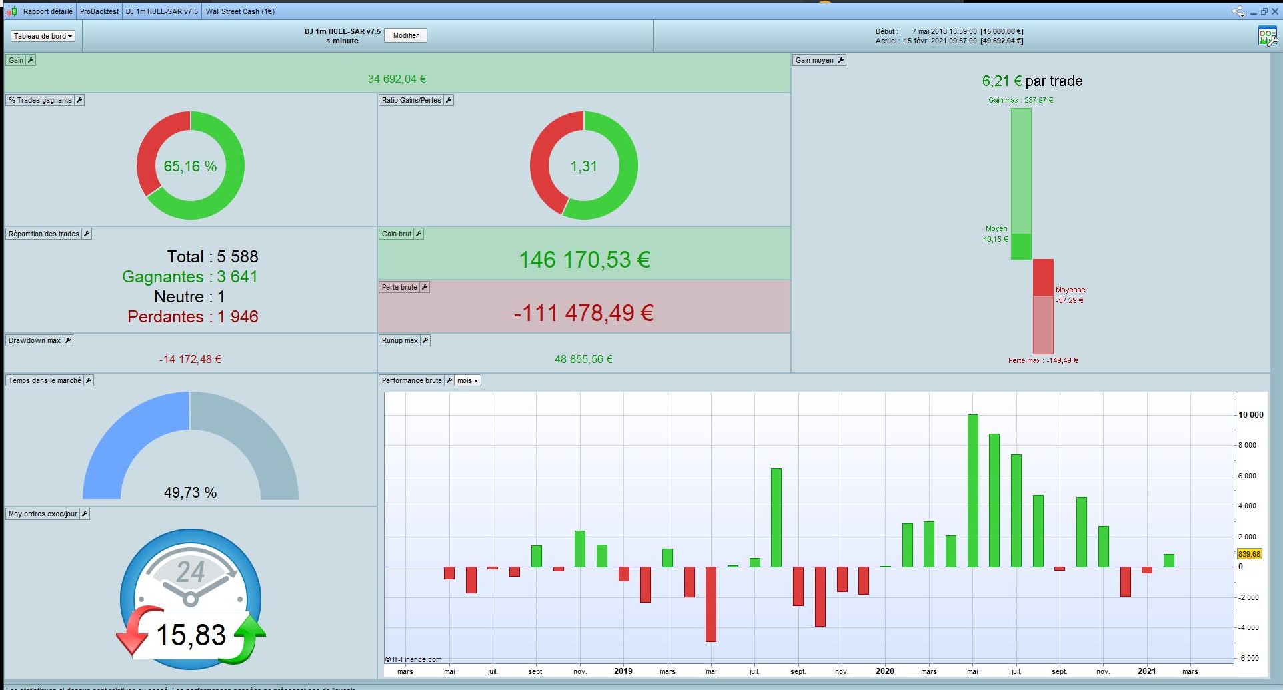Click the 6,21 € par trade value
1283x690 pixels.
click(x=1032, y=81)
